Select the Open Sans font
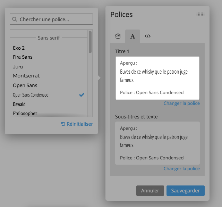222x207 pixels. click(x=25, y=85)
